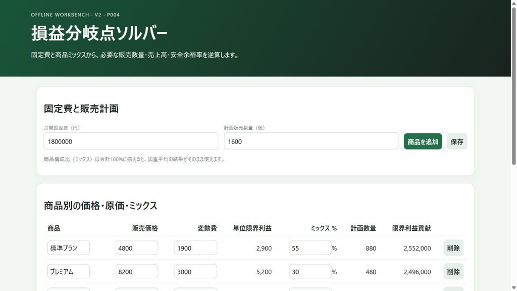517x291 pixels.
Task: Change 標準プラン mix percentage field 55
Action: (x=311, y=248)
